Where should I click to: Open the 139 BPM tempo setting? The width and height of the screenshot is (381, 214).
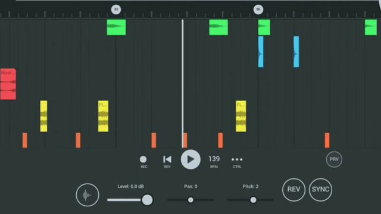point(214,162)
